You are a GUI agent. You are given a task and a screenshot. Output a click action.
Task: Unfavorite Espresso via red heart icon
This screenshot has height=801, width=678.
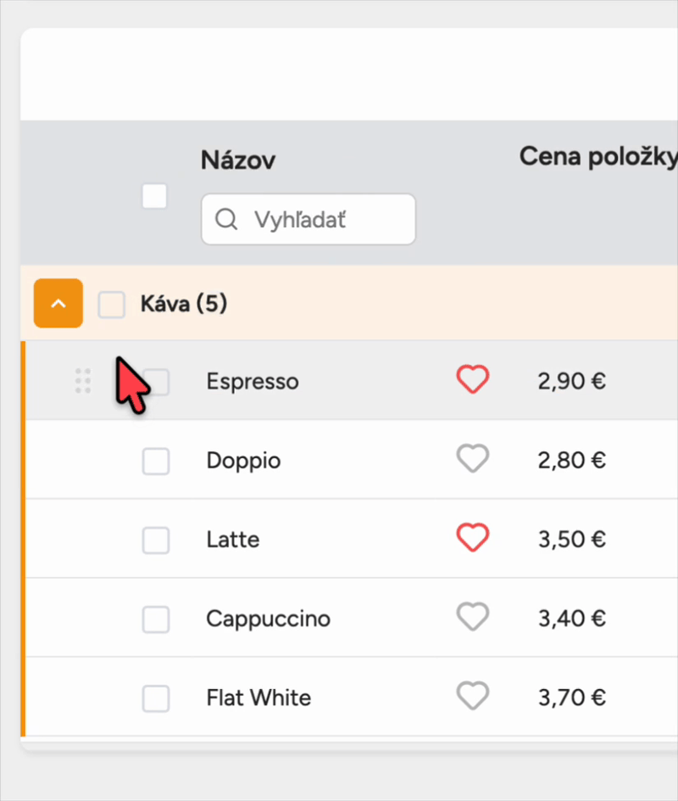472,379
